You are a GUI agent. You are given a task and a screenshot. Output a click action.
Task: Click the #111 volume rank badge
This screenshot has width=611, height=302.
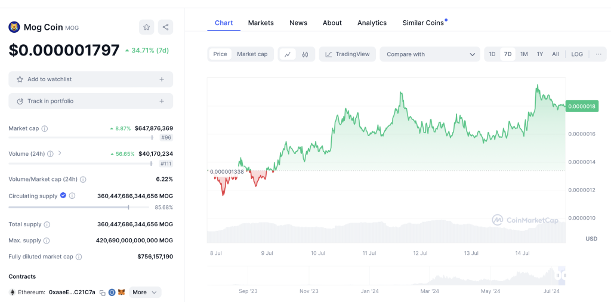click(x=166, y=164)
